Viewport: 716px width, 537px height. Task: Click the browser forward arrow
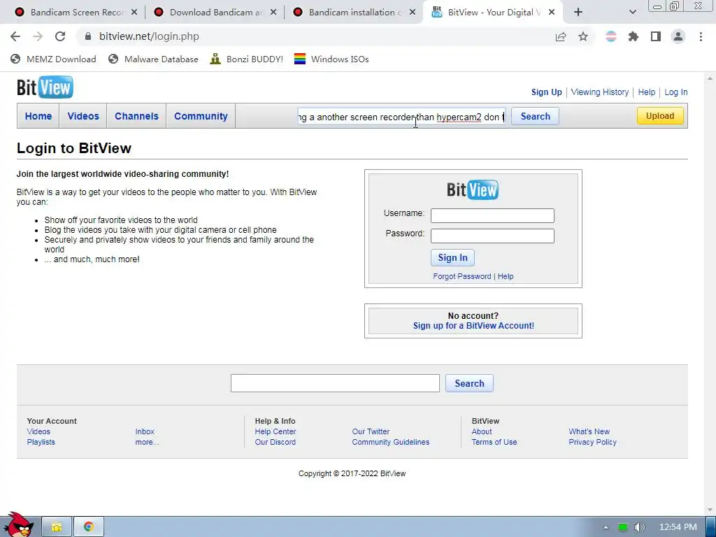pyautogui.click(x=38, y=36)
